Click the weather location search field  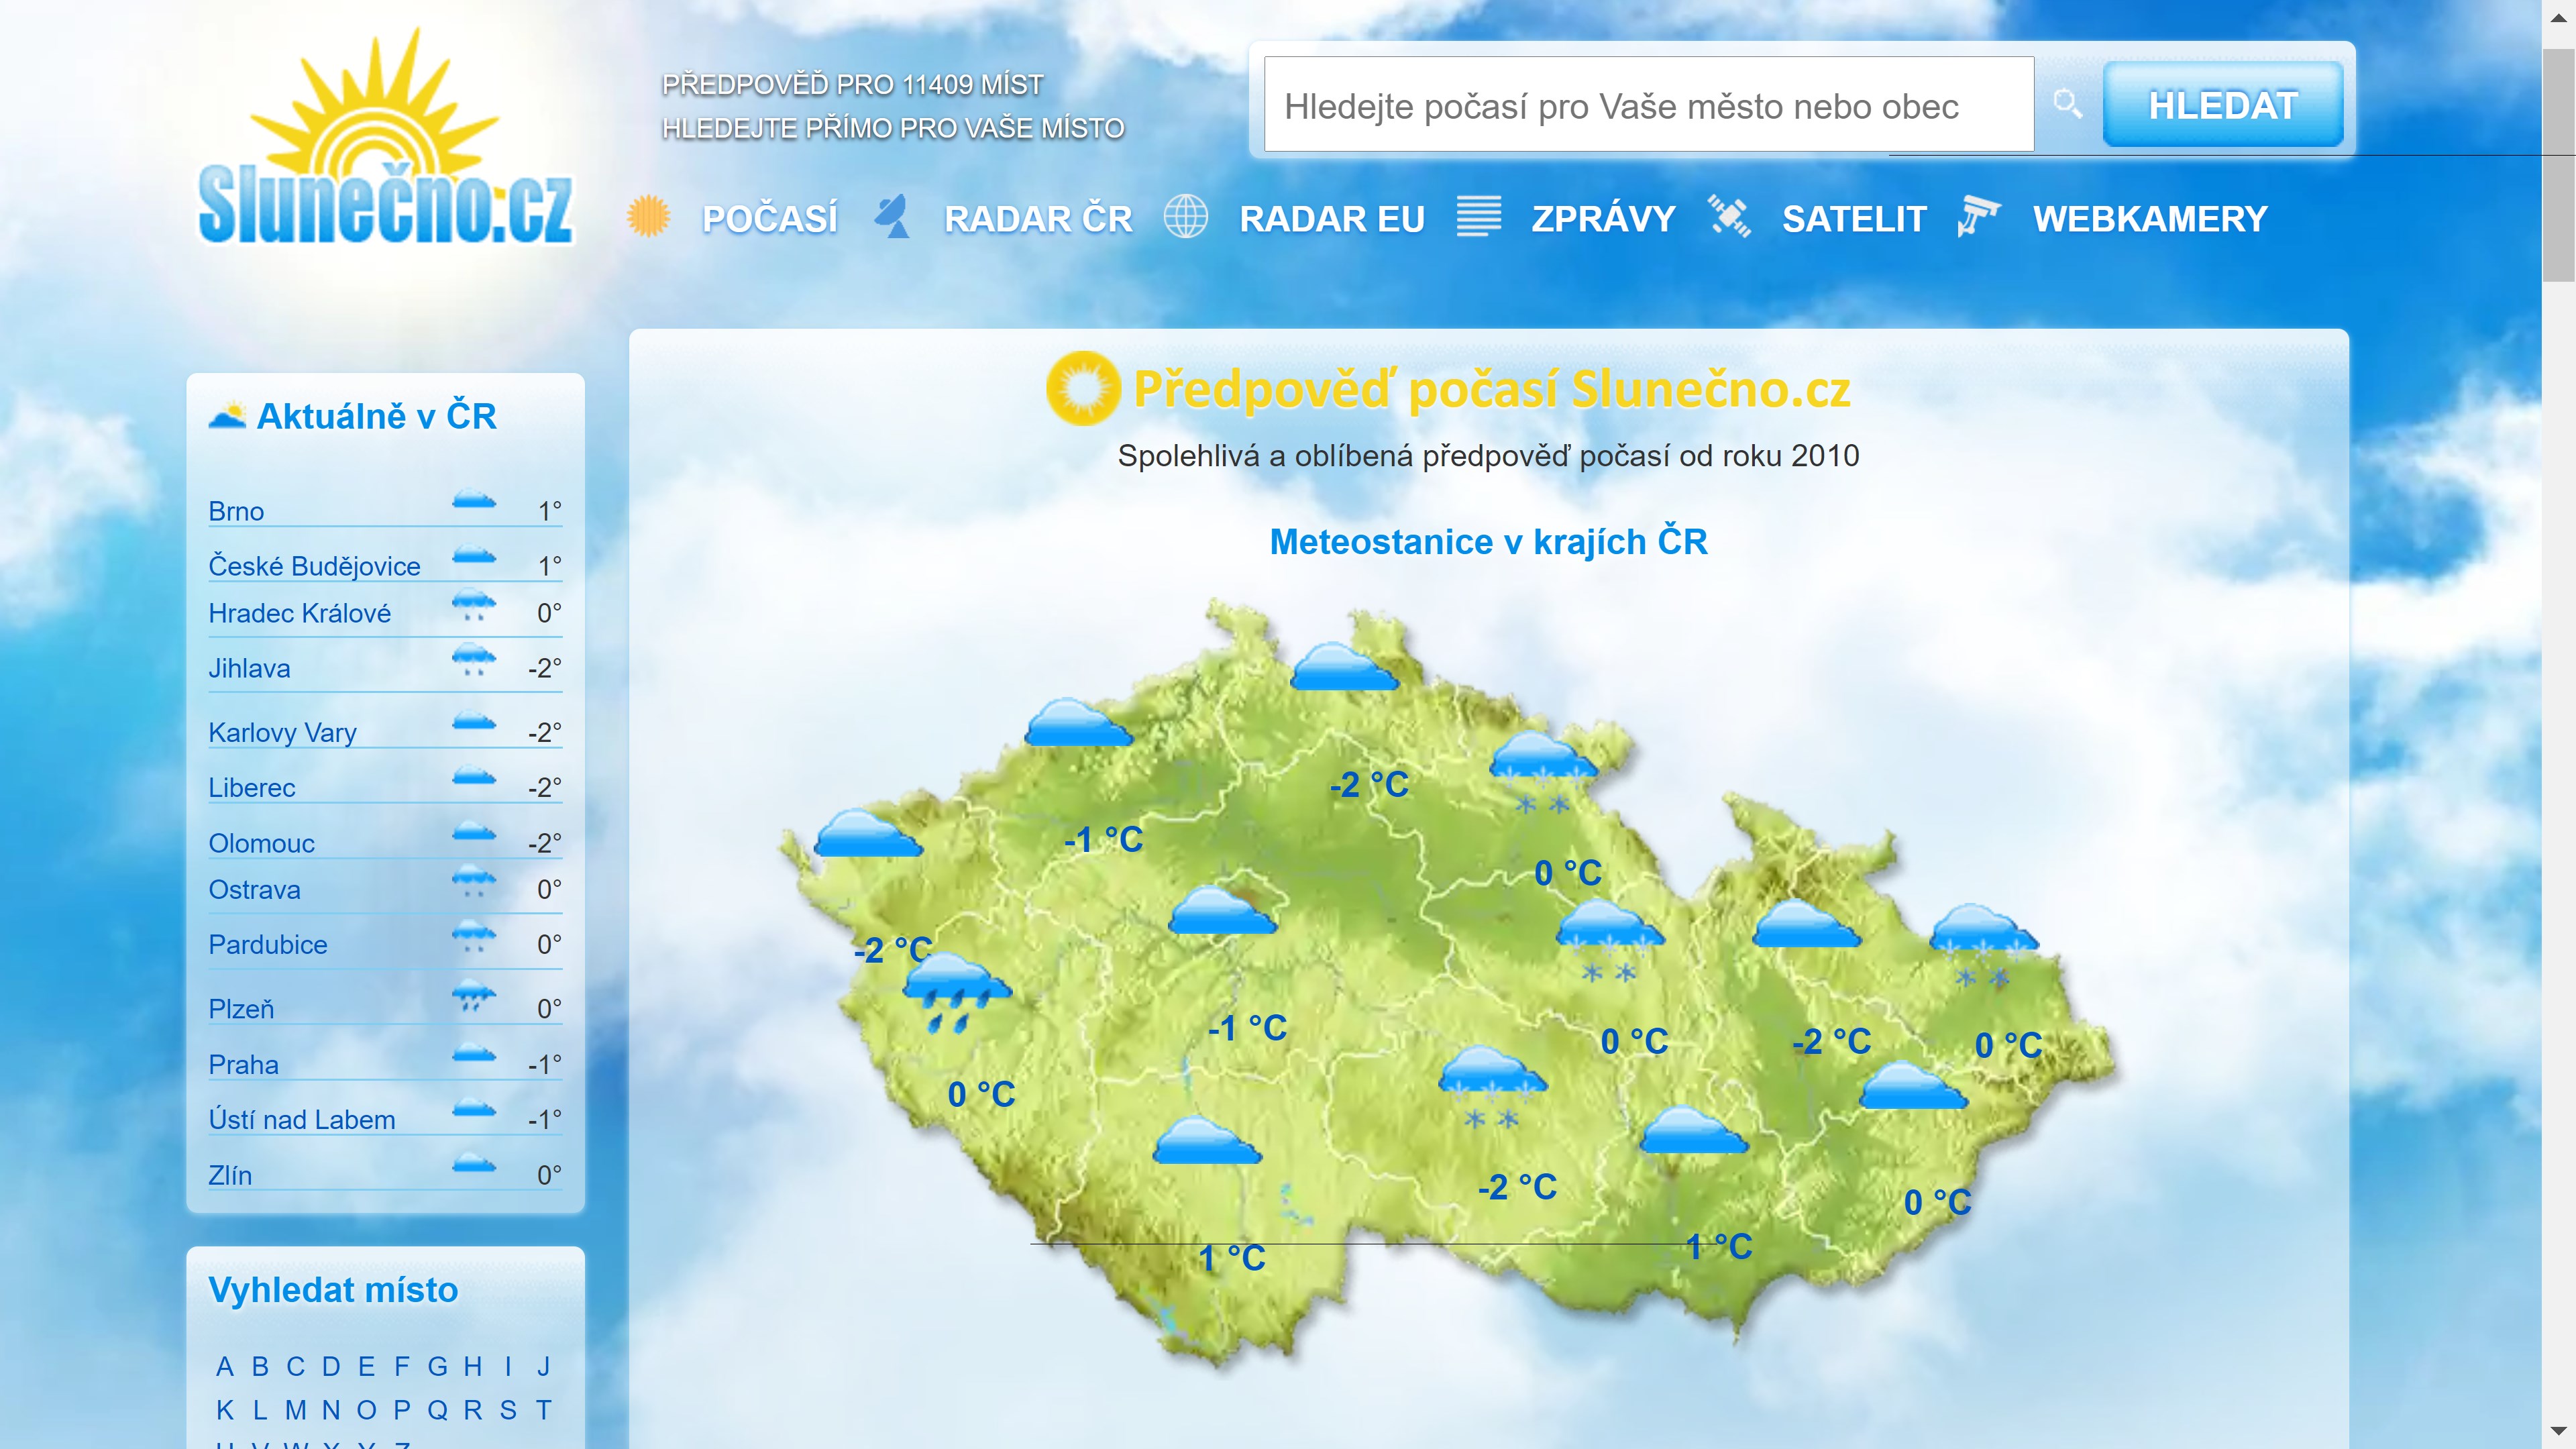(1648, 105)
